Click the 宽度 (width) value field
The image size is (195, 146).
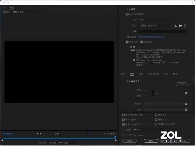(146, 90)
